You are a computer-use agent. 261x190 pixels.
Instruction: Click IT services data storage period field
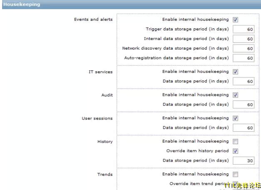click(x=244, y=81)
